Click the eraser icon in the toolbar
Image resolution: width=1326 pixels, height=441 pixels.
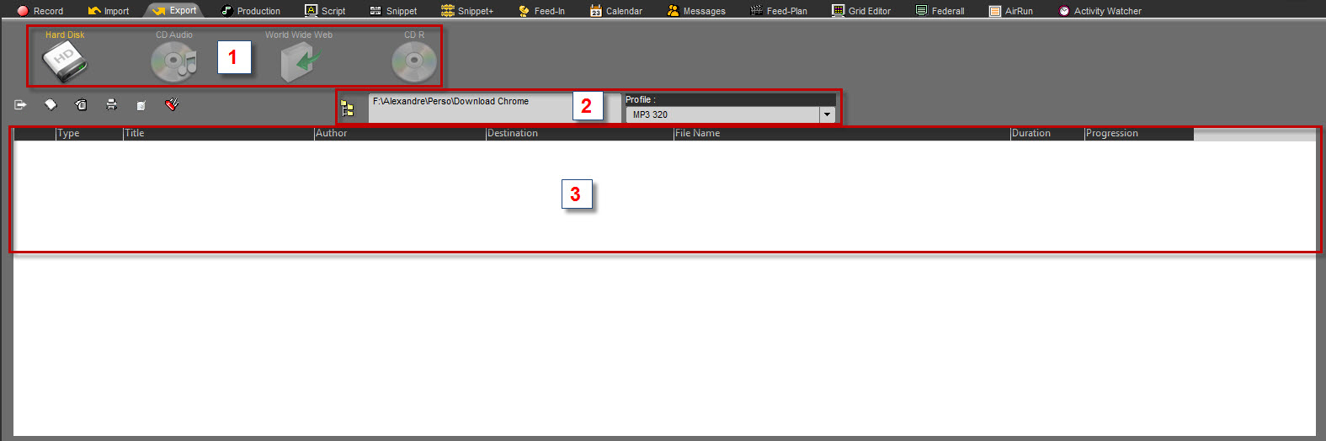click(x=51, y=105)
